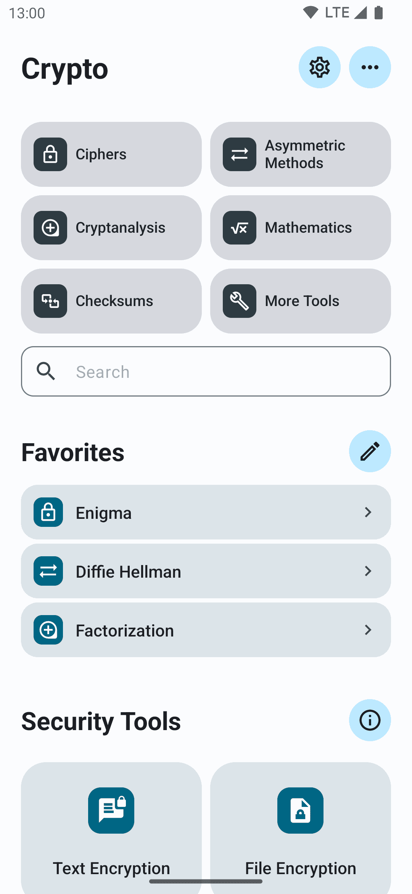
Task: Open the Cryptanalysis category
Action: click(111, 228)
